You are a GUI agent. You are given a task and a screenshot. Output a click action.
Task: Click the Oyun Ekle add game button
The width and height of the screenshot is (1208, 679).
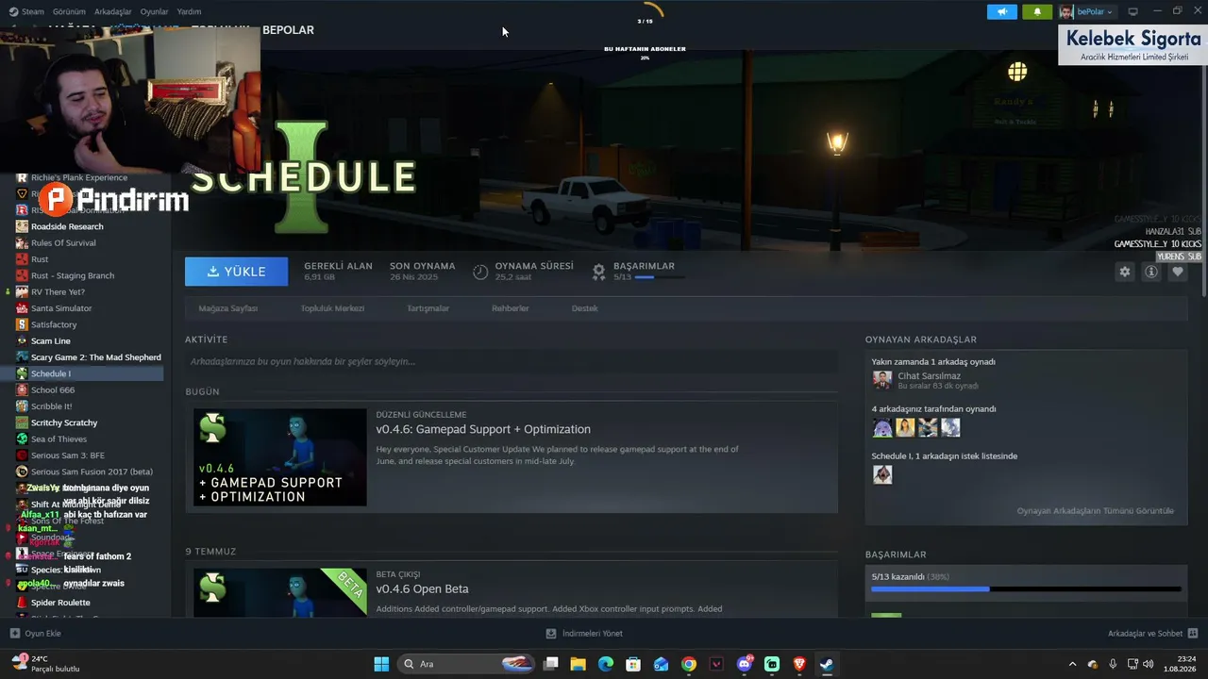pyautogui.click(x=35, y=634)
